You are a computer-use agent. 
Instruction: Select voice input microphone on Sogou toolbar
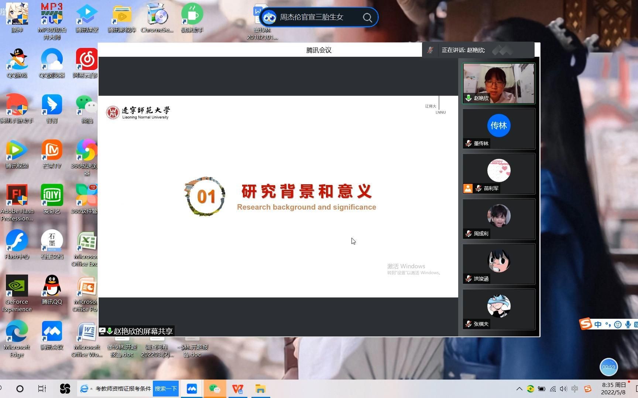pyautogui.click(x=628, y=324)
